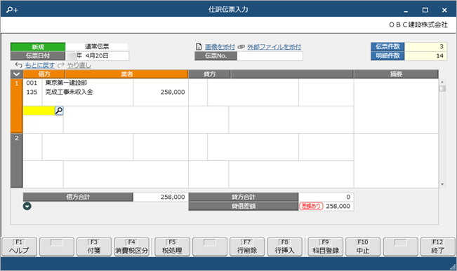Click the redo arrow icon
457x271 pixels.
pos(61,65)
